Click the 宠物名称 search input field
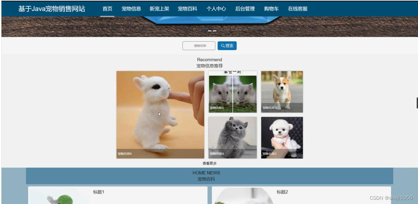Image resolution: width=418 pixels, height=204 pixels. [199, 45]
